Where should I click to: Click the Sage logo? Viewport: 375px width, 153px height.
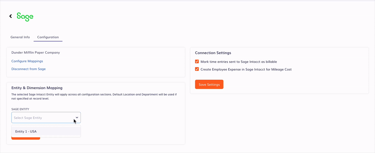[x=25, y=17]
